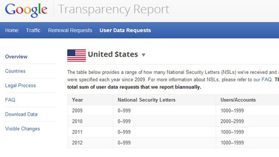Viewport: 279px width, 157px height.
Task: Go to the Removal Requests section
Action: pyautogui.click(x=70, y=30)
